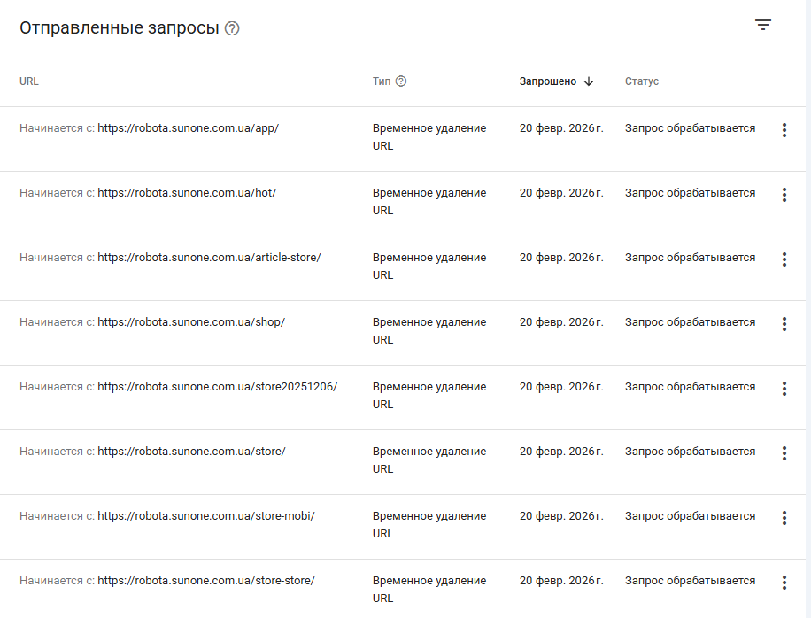Viewport: 811px width, 618px height.
Task: Open three-dot menu for /store-mobi/ request
Action: tap(784, 518)
